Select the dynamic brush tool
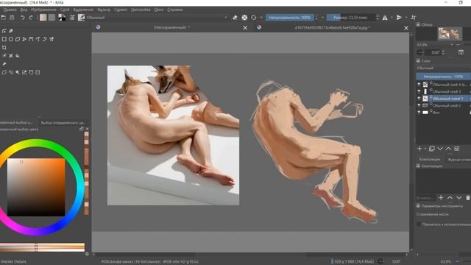Screen dimensions: 471x265 tap(45, 39)
